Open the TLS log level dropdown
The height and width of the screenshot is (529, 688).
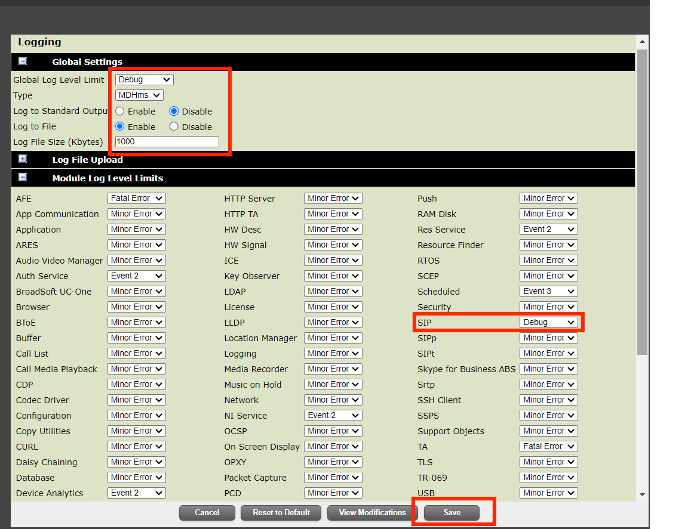coord(548,462)
